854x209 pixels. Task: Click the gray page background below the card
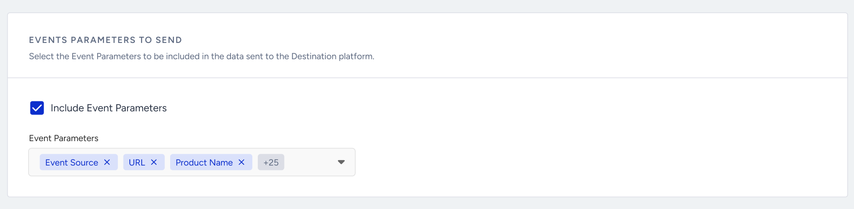427,204
